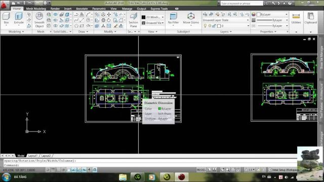Open the Layout1 tab
This screenshot has height=182, width=324.
pos(32,156)
